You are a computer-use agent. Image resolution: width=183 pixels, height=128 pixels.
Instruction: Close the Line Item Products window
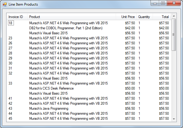[174, 3]
